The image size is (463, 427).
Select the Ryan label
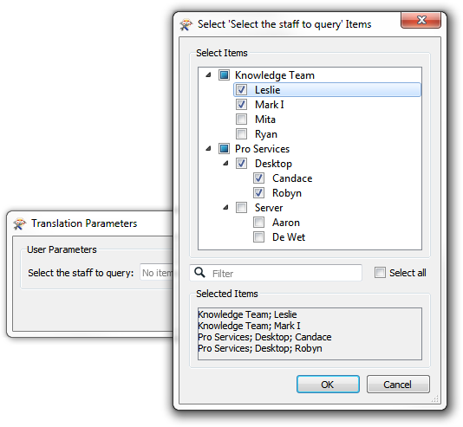pos(266,134)
